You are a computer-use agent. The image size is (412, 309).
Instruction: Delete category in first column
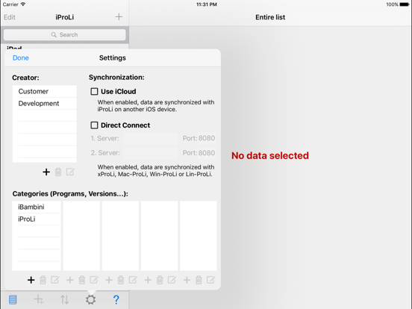(x=43, y=280)
